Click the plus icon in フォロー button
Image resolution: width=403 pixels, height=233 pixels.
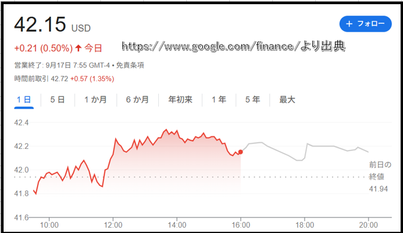pos(349,24)
